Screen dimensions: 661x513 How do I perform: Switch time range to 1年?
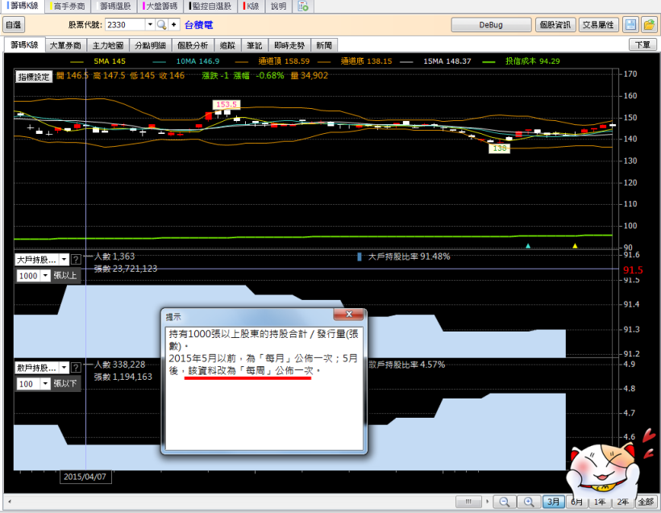click(x=600, y=502)
